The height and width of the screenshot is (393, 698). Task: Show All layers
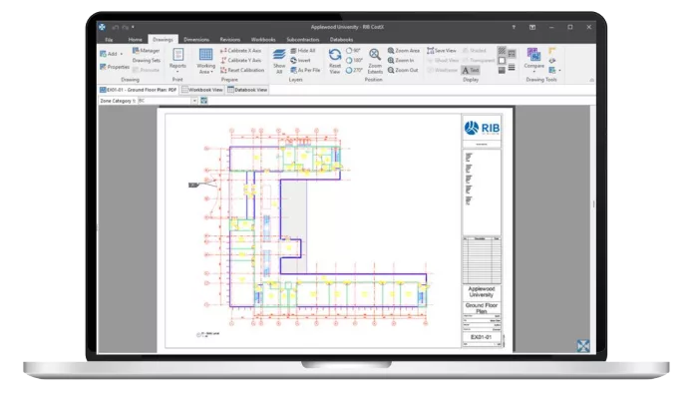[279, 61]
